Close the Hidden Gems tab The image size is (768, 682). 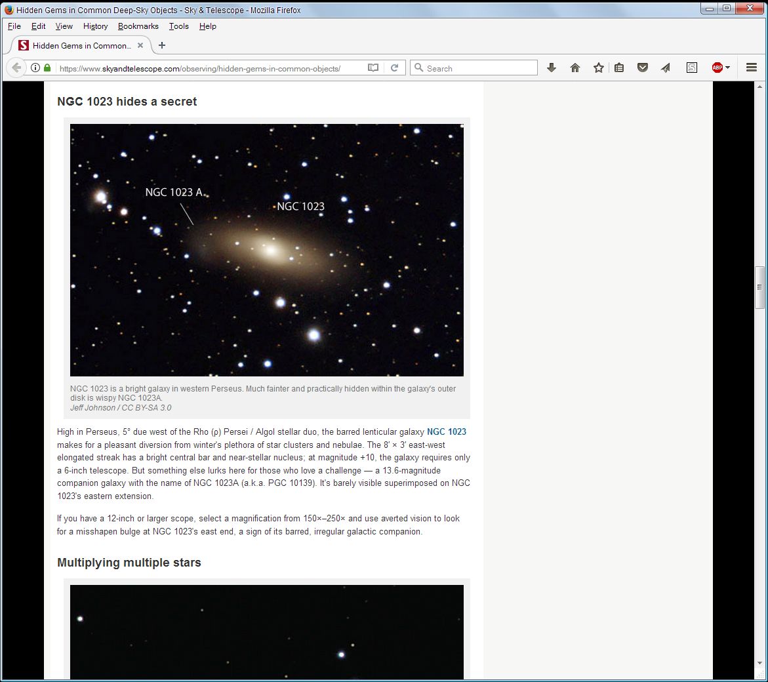tap(140, 45)
